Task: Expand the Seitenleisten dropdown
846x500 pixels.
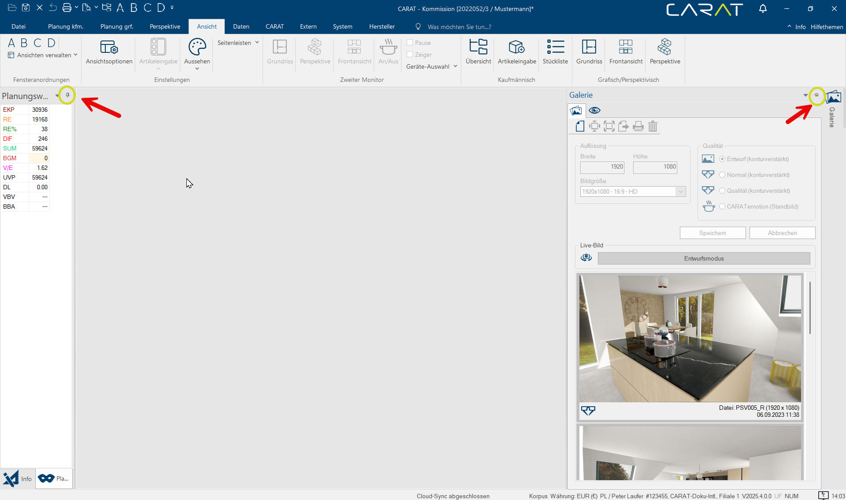Action: tap(238, 43)
